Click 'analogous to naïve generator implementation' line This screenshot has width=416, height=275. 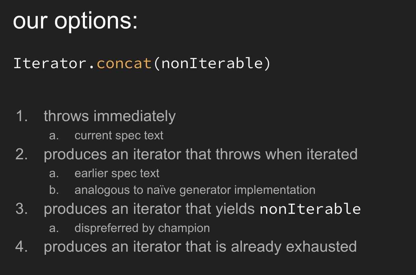[195, 190]
